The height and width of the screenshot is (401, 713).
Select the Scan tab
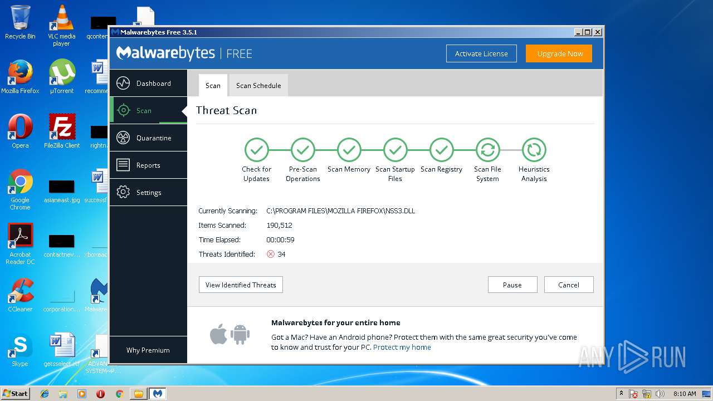(213, 85)
